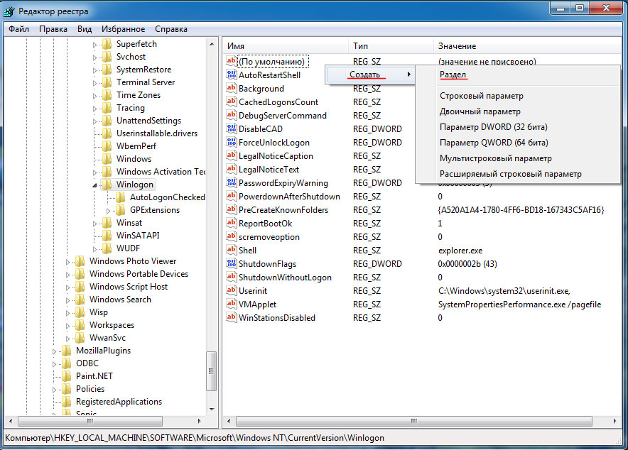Click the ReportBootOk string icon
This screenshot has height=450, width=628.
[231, 224]
